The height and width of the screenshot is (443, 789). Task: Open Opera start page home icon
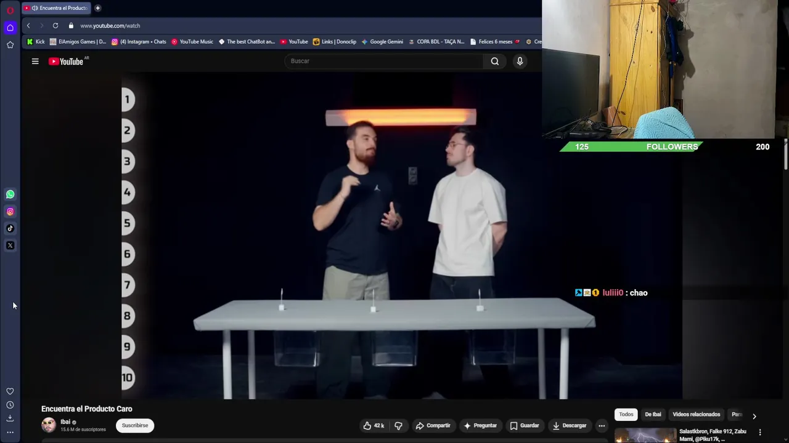click(10, 28)
